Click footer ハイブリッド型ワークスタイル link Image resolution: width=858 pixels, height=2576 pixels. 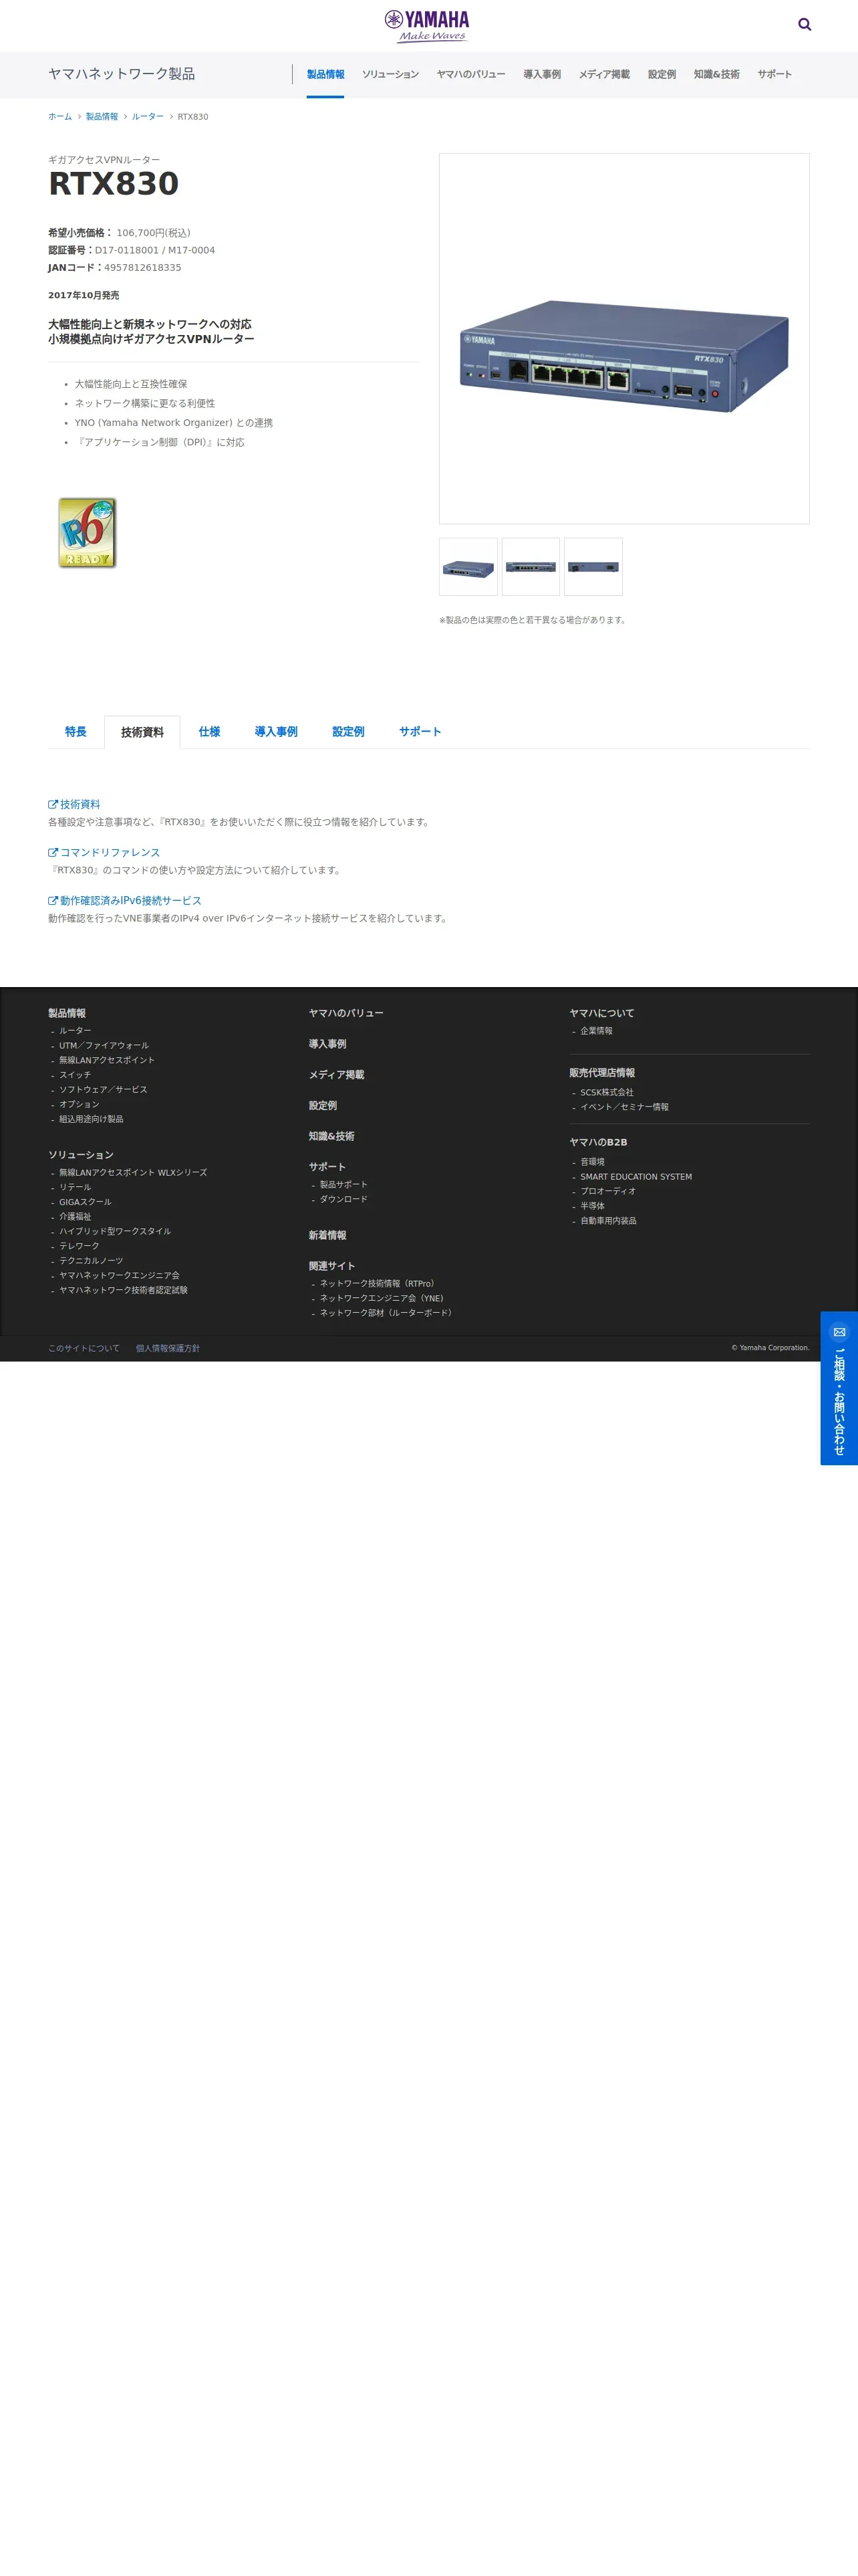(x=115, y=1231)
